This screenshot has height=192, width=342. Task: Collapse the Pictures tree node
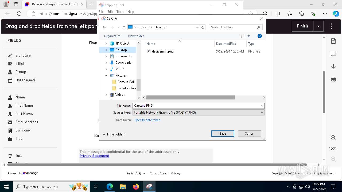106,75
